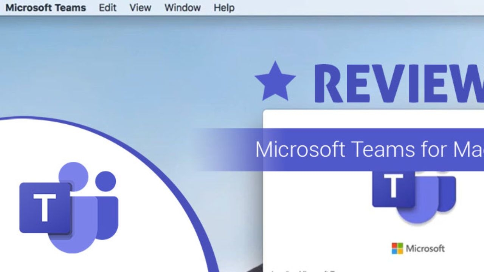The width and height of the screenshot is (484, 272).
Task: Open the Help menu
Action: (224, 8)
